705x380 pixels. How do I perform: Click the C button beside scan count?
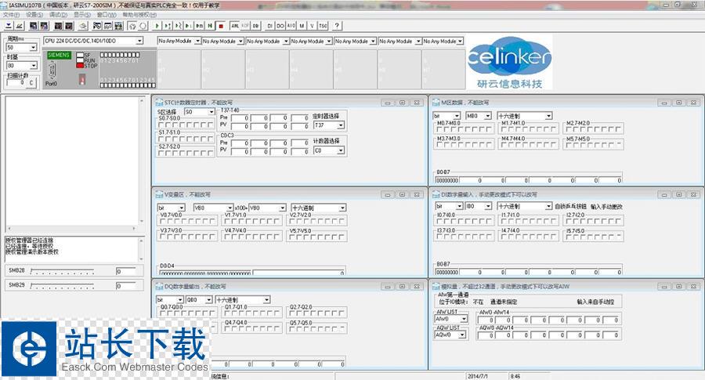pos(31,82)
